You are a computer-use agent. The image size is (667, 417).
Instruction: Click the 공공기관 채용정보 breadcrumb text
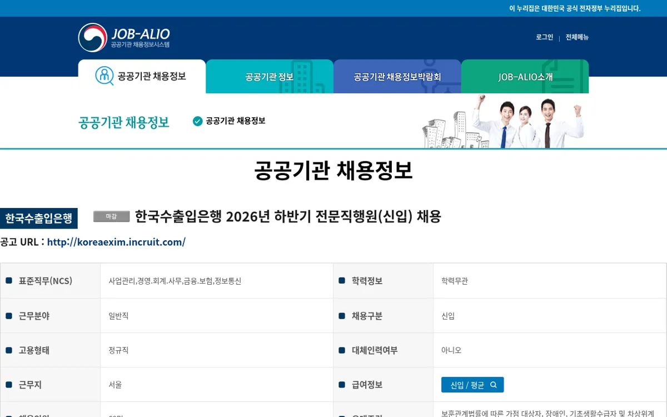pyautogui.click(x=235, y=121)
